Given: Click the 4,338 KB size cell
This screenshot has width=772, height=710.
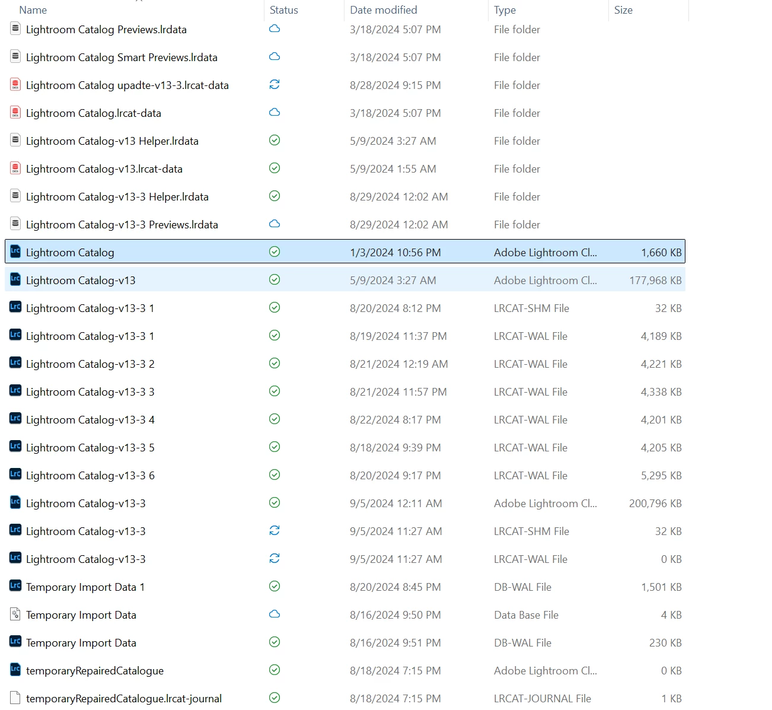Looking at the screenshot, I should click(661, 392).
